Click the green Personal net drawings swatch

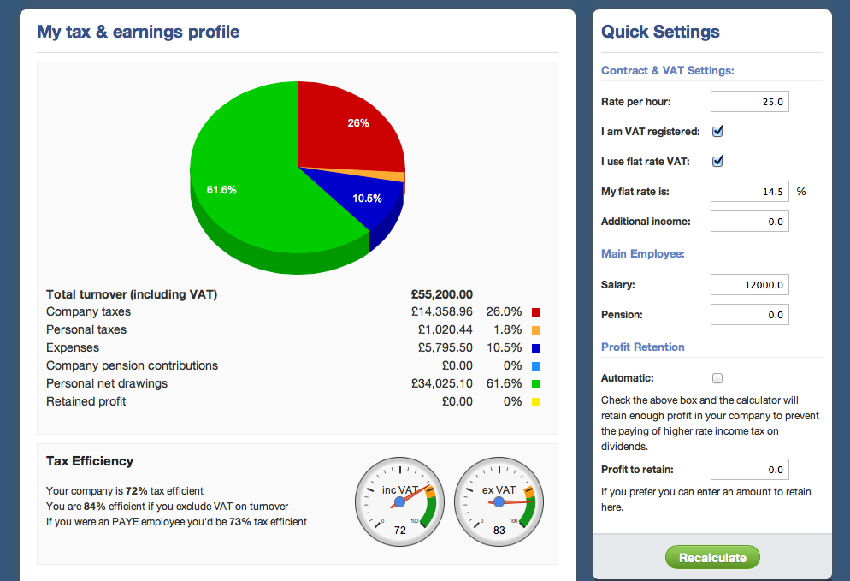[x=536, y=384]
